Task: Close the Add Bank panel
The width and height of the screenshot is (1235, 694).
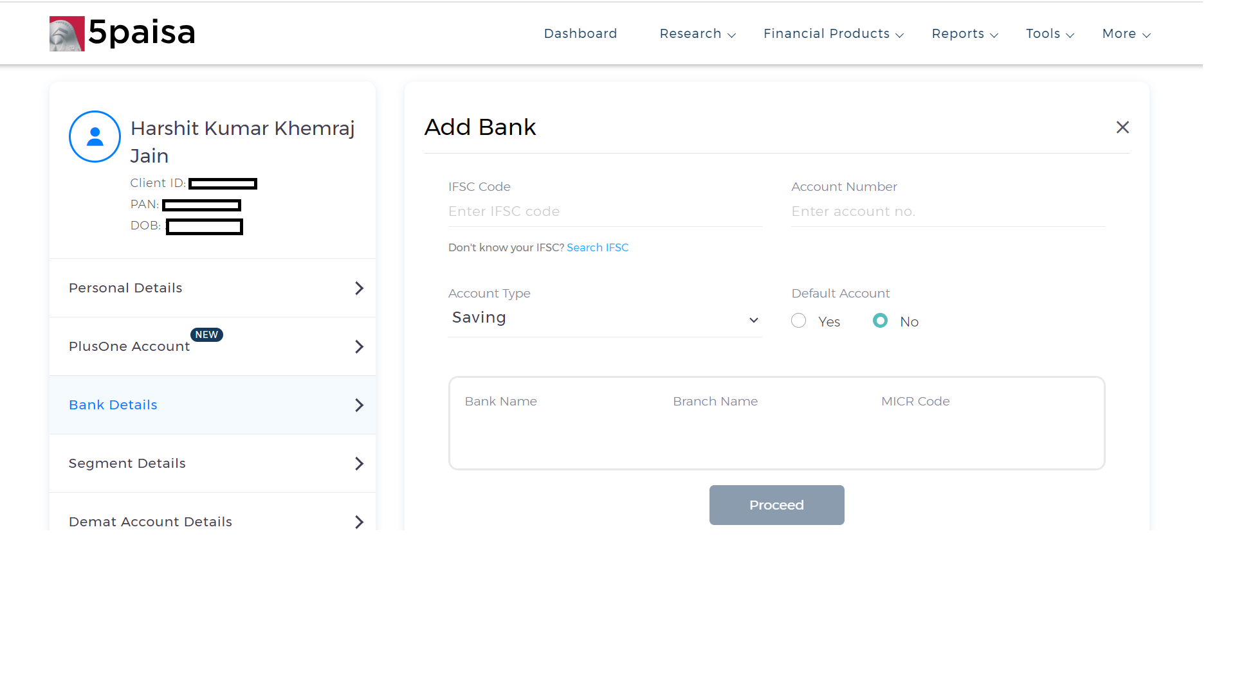Action: coord(1122,127)
